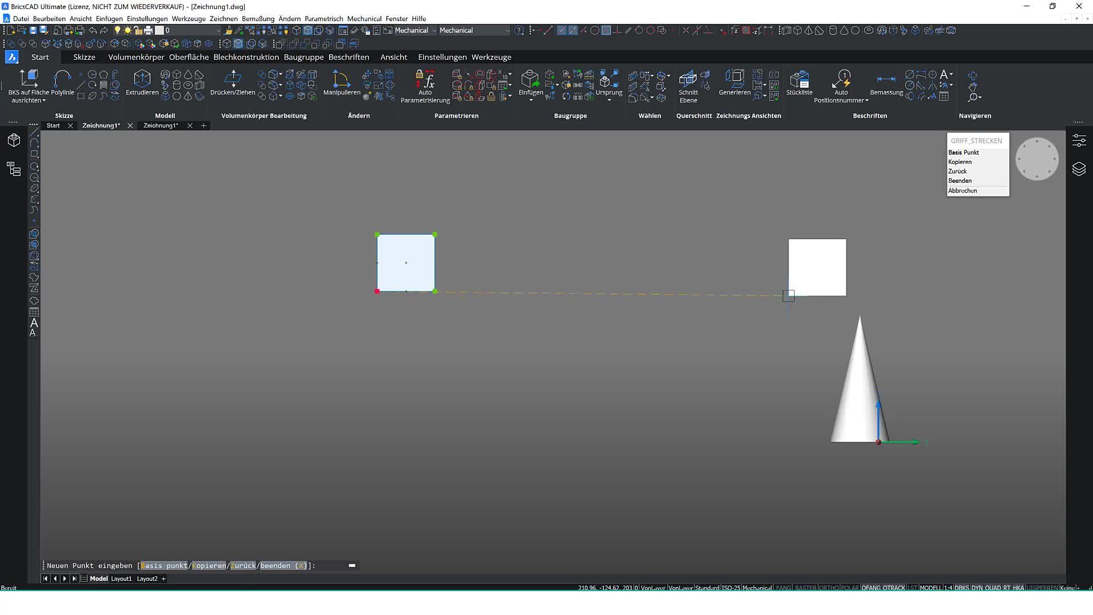Click the BKS auf Fläche ausrichten icon
The image size is (1093, 615).
point(28,79)
